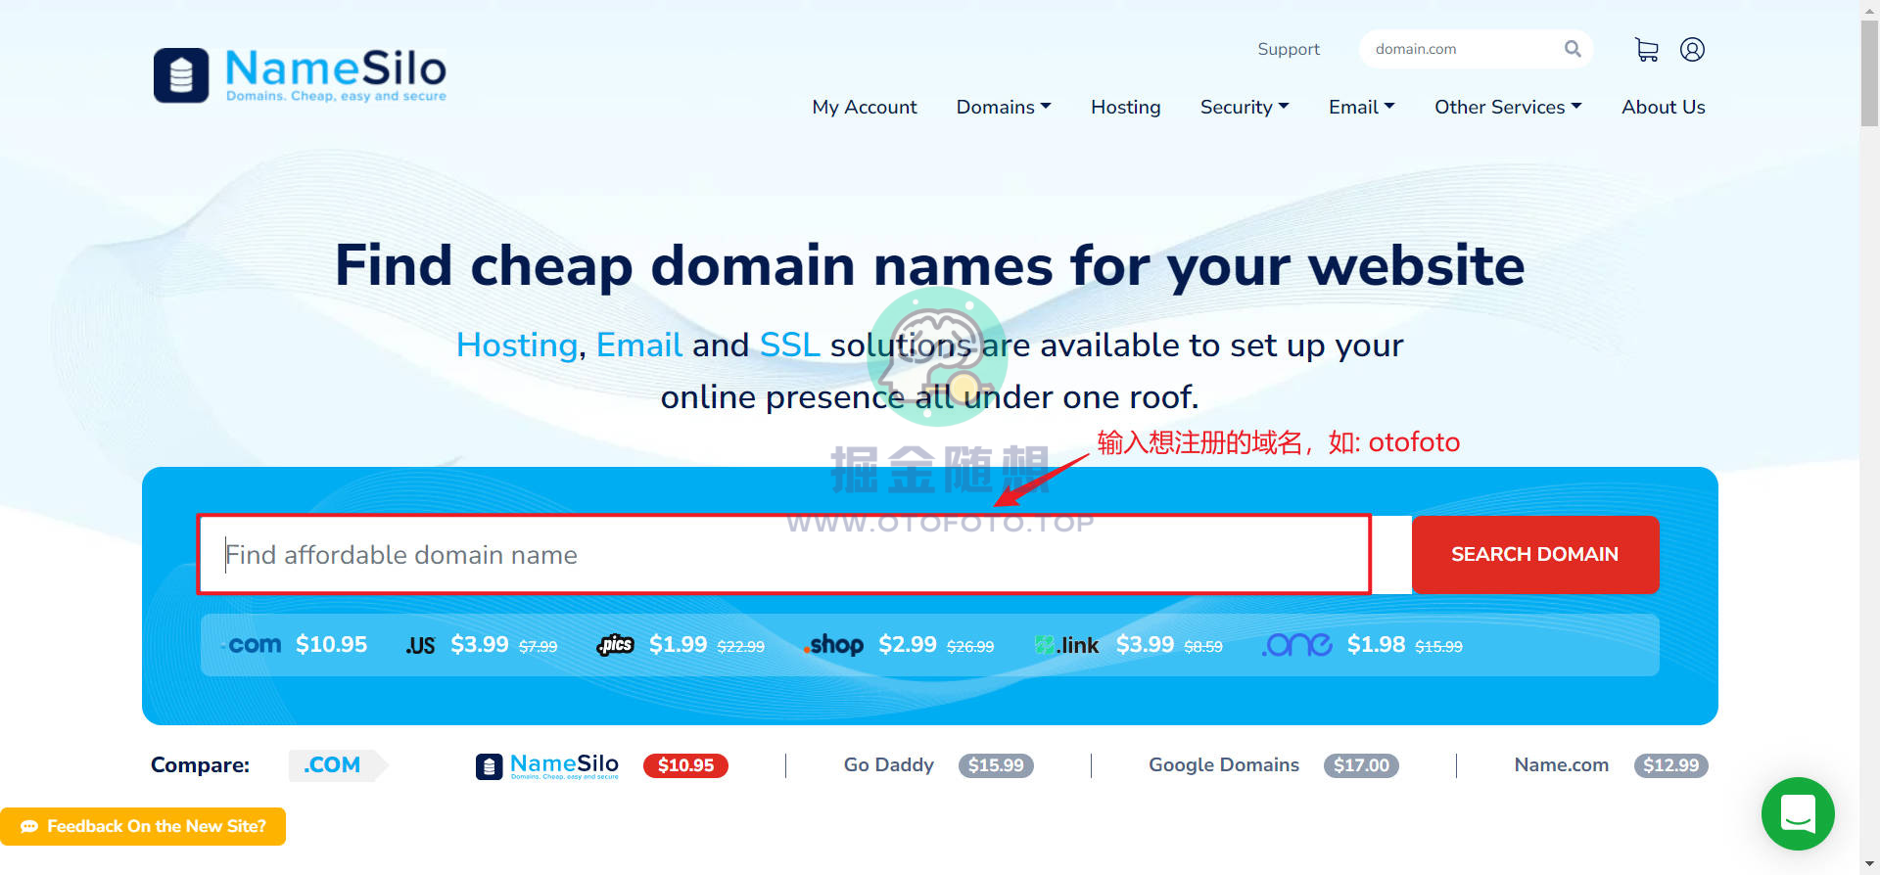Image resolution: width=1880 pixels, height=875 pixels.
Task: Expand the Email dropdown menu
Action: pyautogui.click(x=1361, y=107)
